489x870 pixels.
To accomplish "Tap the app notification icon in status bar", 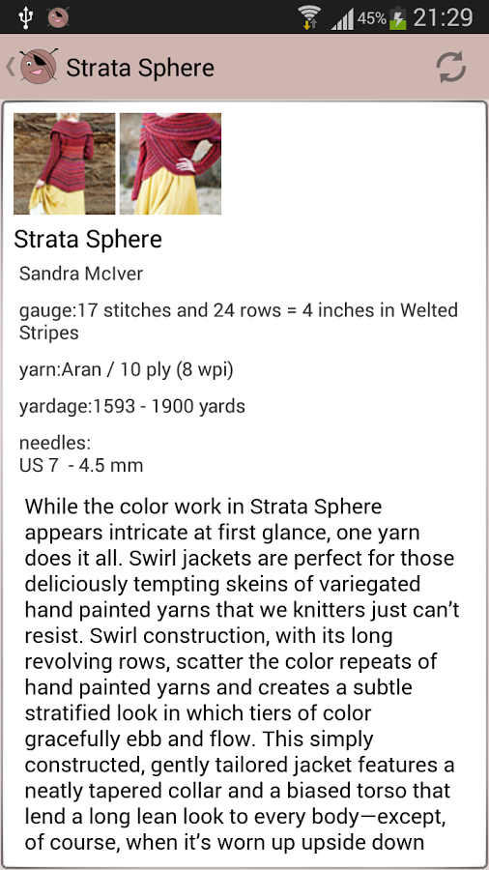I will coord(58,17).
